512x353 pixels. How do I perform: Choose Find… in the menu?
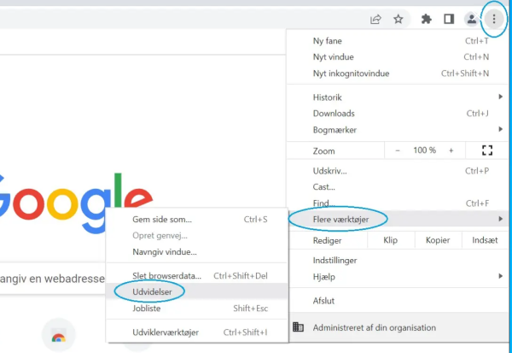pos(398,203)
